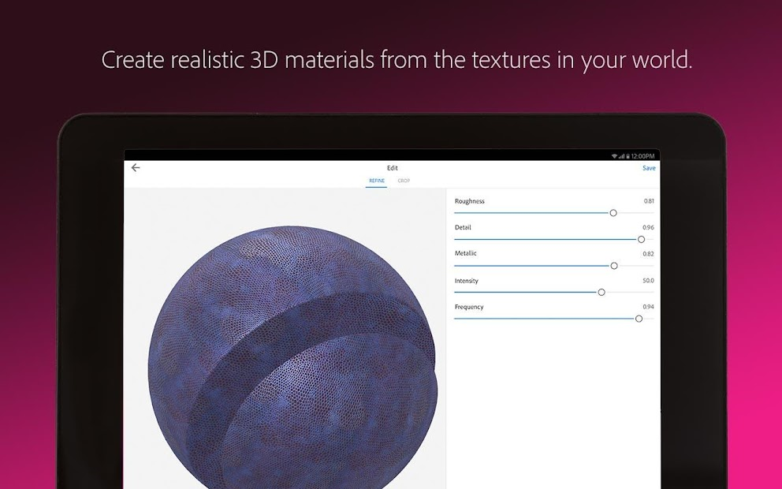Click the Detail slider handle

coord(642,239)
